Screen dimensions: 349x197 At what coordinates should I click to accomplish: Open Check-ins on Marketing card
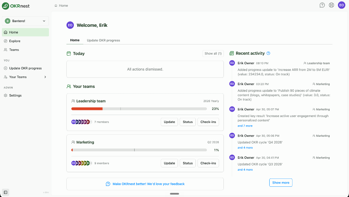coord(208,163)
